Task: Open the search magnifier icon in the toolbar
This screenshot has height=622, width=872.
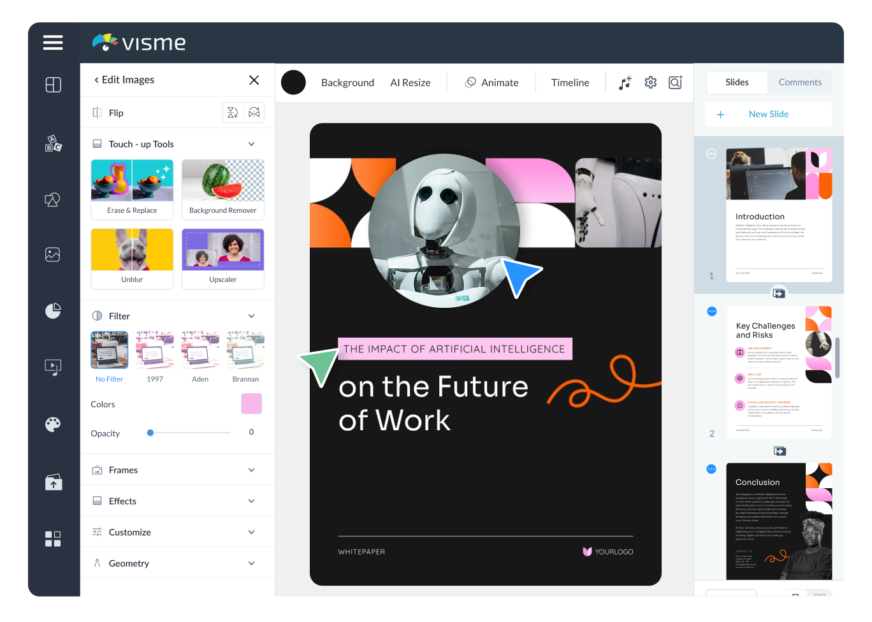Action: [675, 83]
